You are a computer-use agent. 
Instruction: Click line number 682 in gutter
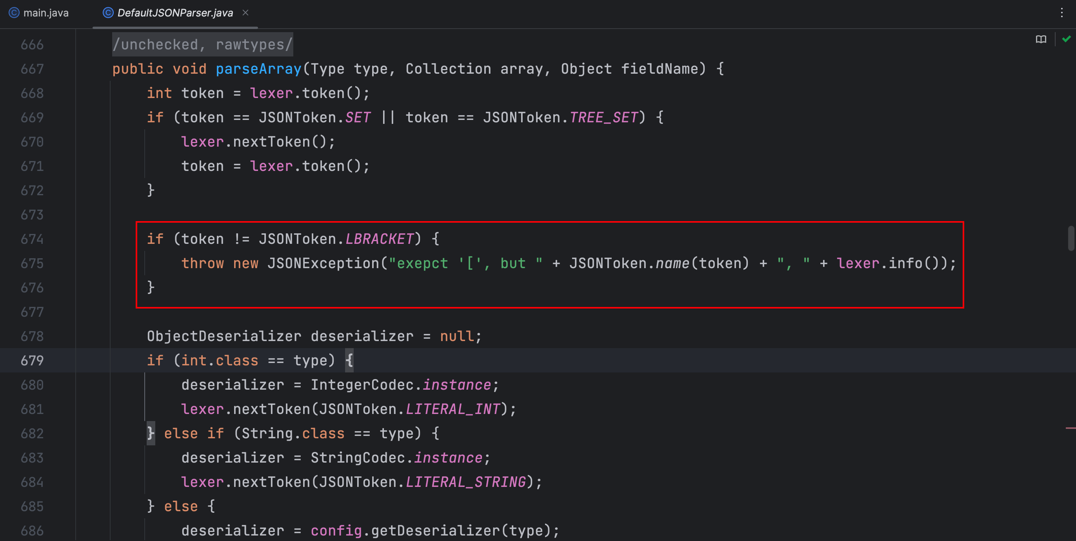[x=32, y=434]
